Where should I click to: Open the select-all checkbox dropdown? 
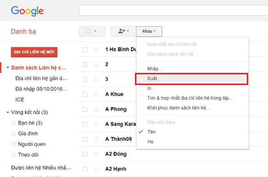pyautogui.click(x=92, y=31)
